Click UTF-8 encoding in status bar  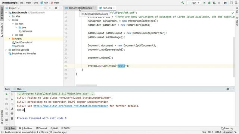point(218,133)
